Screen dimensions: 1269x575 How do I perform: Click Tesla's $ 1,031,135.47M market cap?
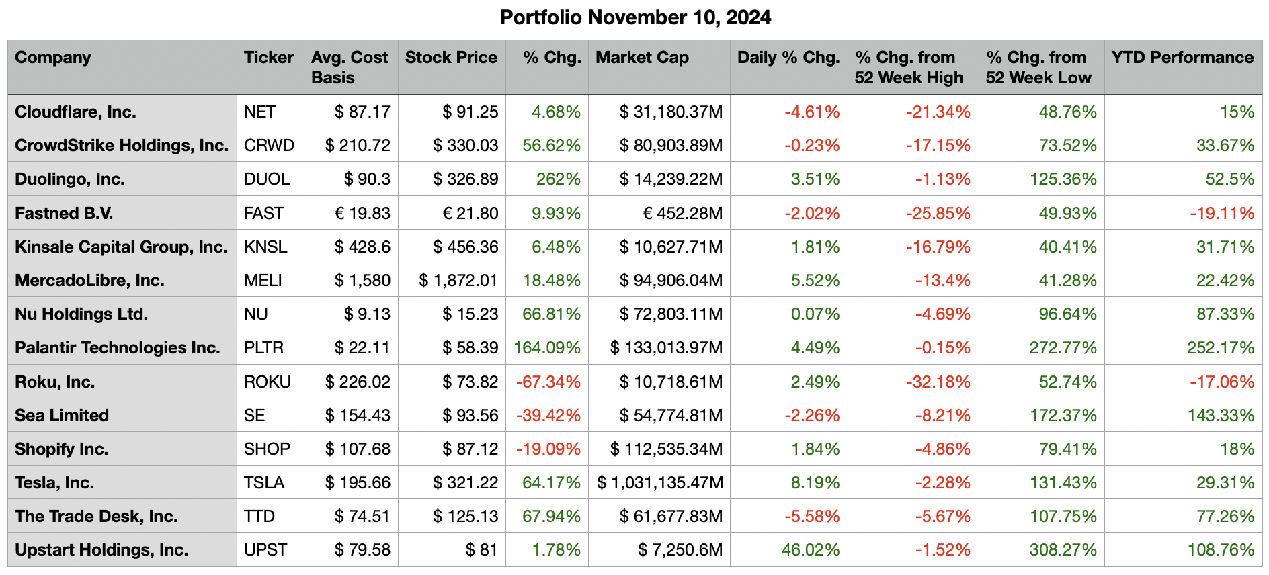click(x=660, y=483)
